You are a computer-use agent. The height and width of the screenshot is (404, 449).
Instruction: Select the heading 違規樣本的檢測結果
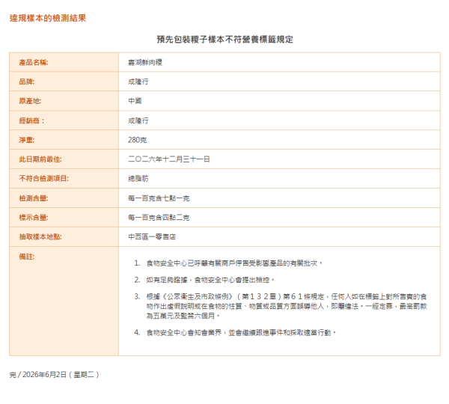(x=48, y=18)
